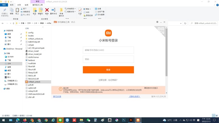Viewport: 219px width, 123px height.
Task: Switch to View (檢視) ribbon tab
Action: tap(26, 5)
